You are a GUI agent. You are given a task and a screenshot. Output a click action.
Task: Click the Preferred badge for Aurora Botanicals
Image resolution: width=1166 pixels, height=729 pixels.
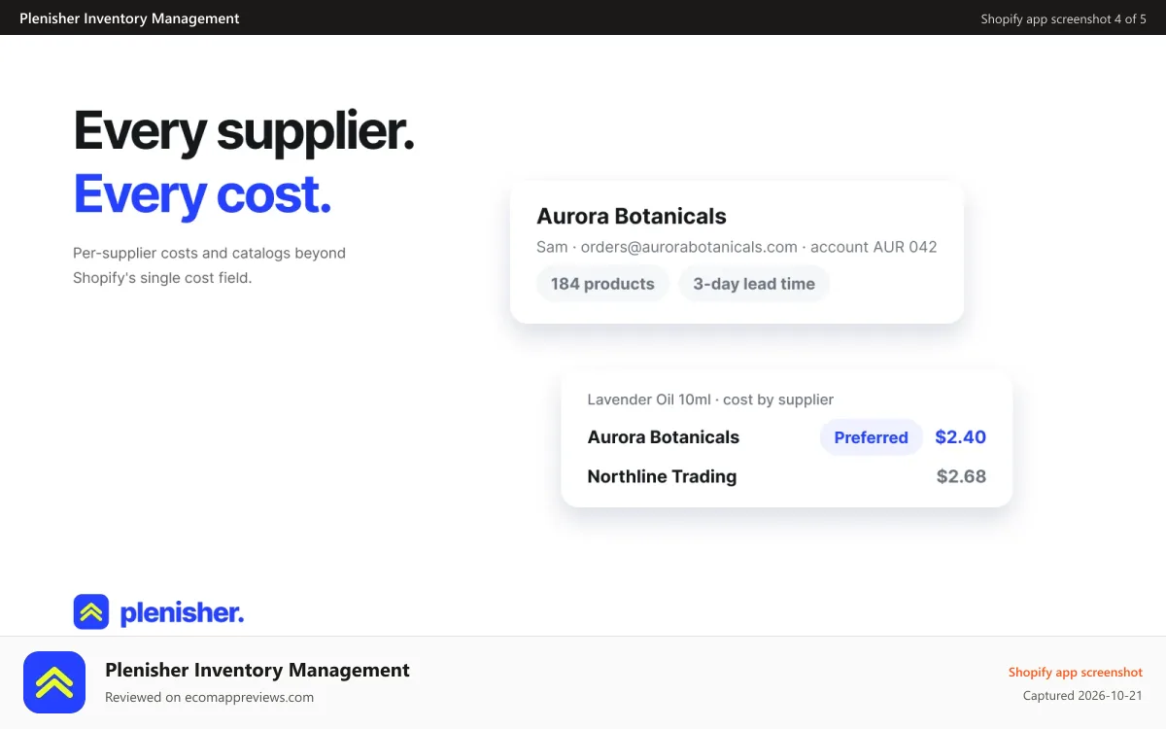(x=871, y=437)
